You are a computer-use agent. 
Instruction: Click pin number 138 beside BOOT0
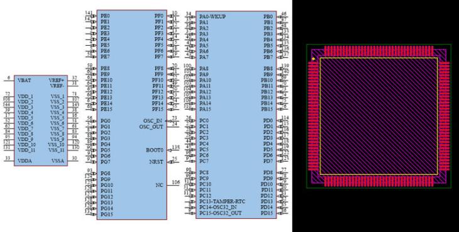pos(175,147)
